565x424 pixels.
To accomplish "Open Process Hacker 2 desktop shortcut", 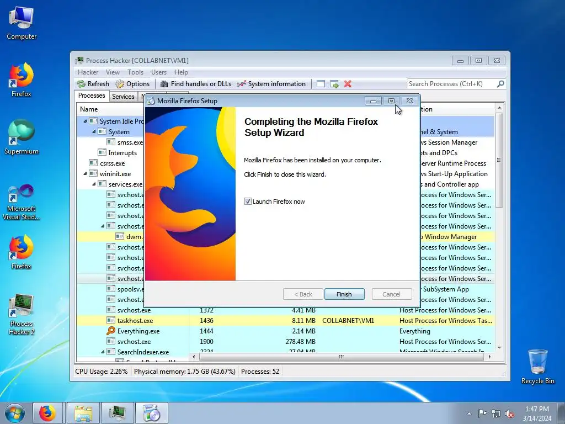I will tap(22, 314).
